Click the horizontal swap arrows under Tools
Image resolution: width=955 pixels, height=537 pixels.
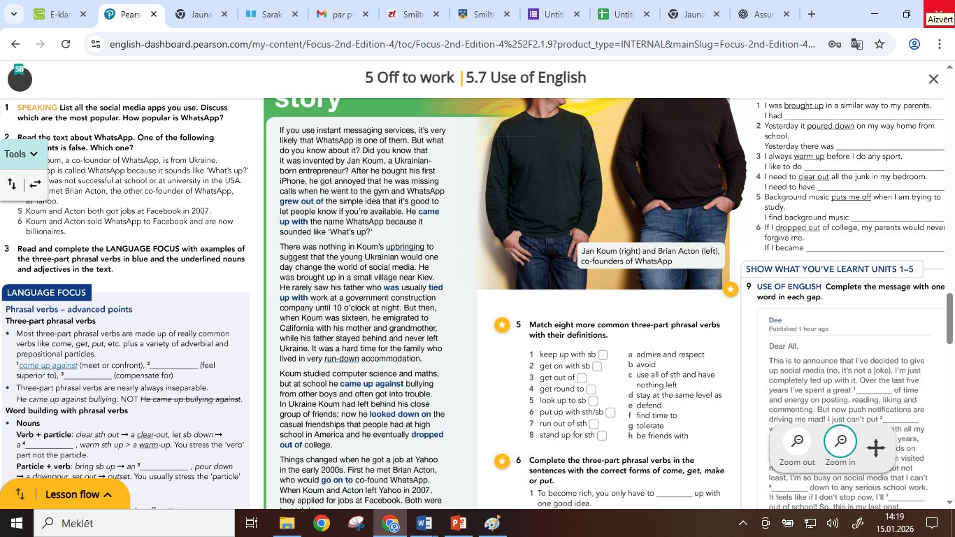point(35,184)
